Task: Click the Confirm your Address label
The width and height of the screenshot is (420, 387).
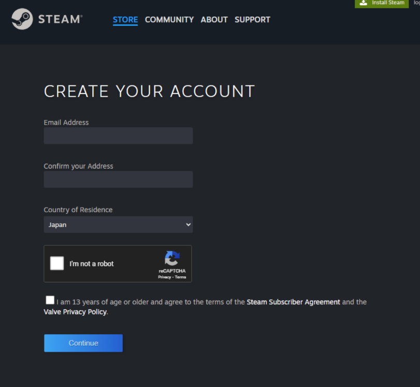Action: coord(79,166)
